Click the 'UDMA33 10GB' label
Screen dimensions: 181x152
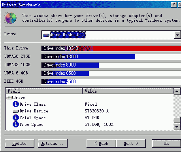(x=17, y=65)
